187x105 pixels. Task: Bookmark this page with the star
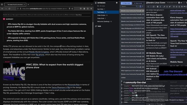[x=72, y=8]
